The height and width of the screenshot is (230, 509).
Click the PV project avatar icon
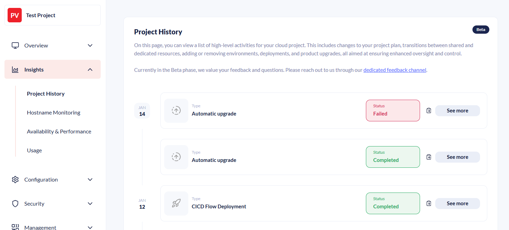(x=14, y=15)
